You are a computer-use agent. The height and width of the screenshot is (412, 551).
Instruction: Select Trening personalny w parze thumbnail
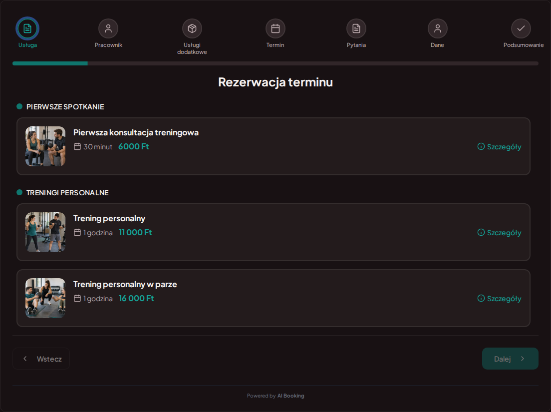click(x=45, y=298)
